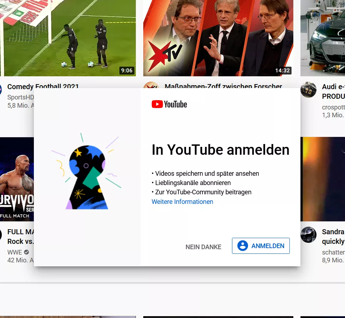
Task: Dismiss the dialog with Nein Danke
Action: (203, 247)
